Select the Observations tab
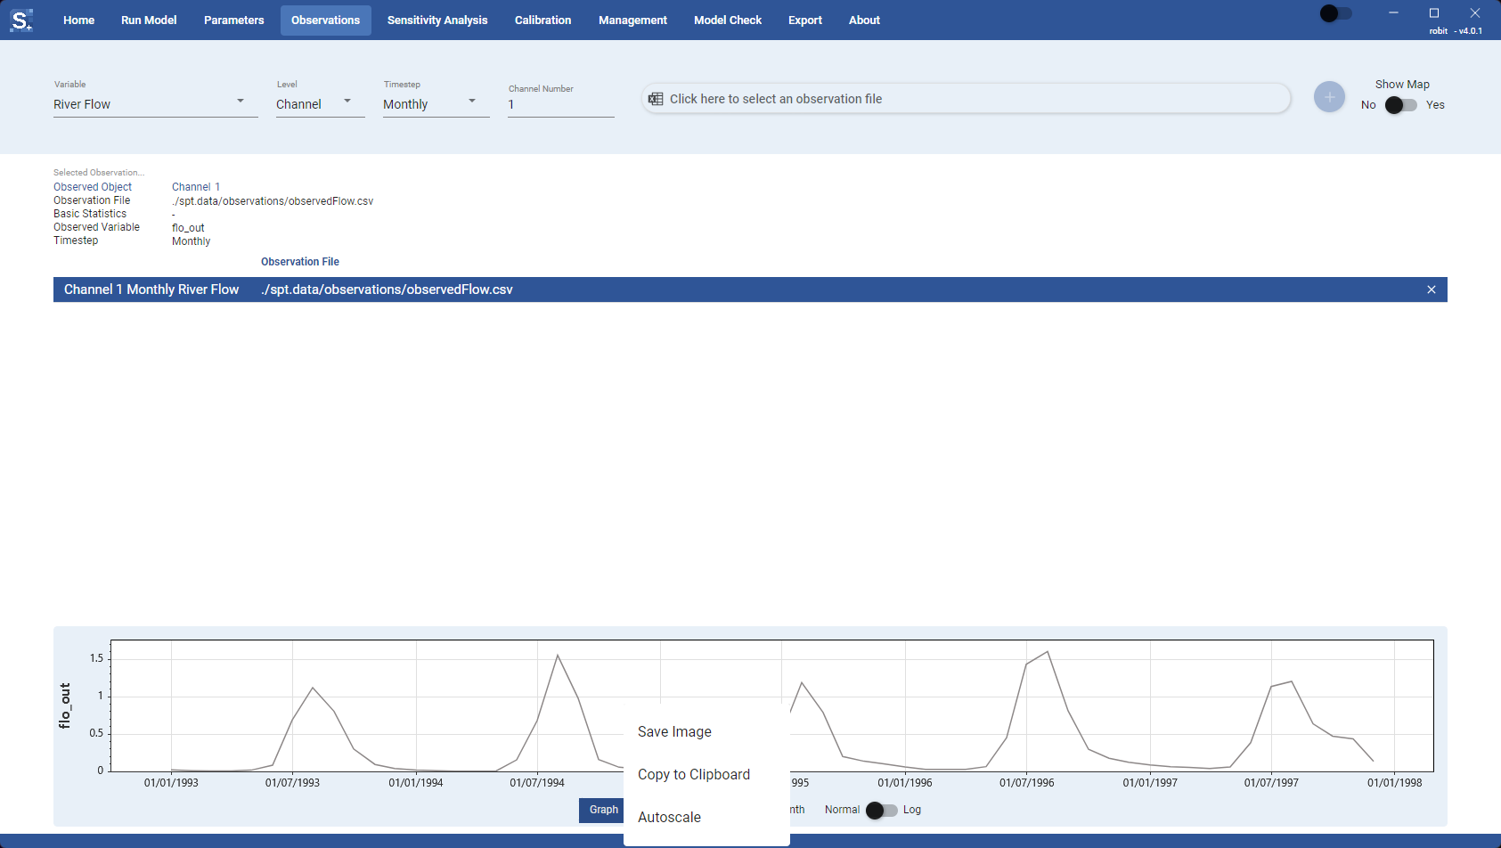 [325, 20]
